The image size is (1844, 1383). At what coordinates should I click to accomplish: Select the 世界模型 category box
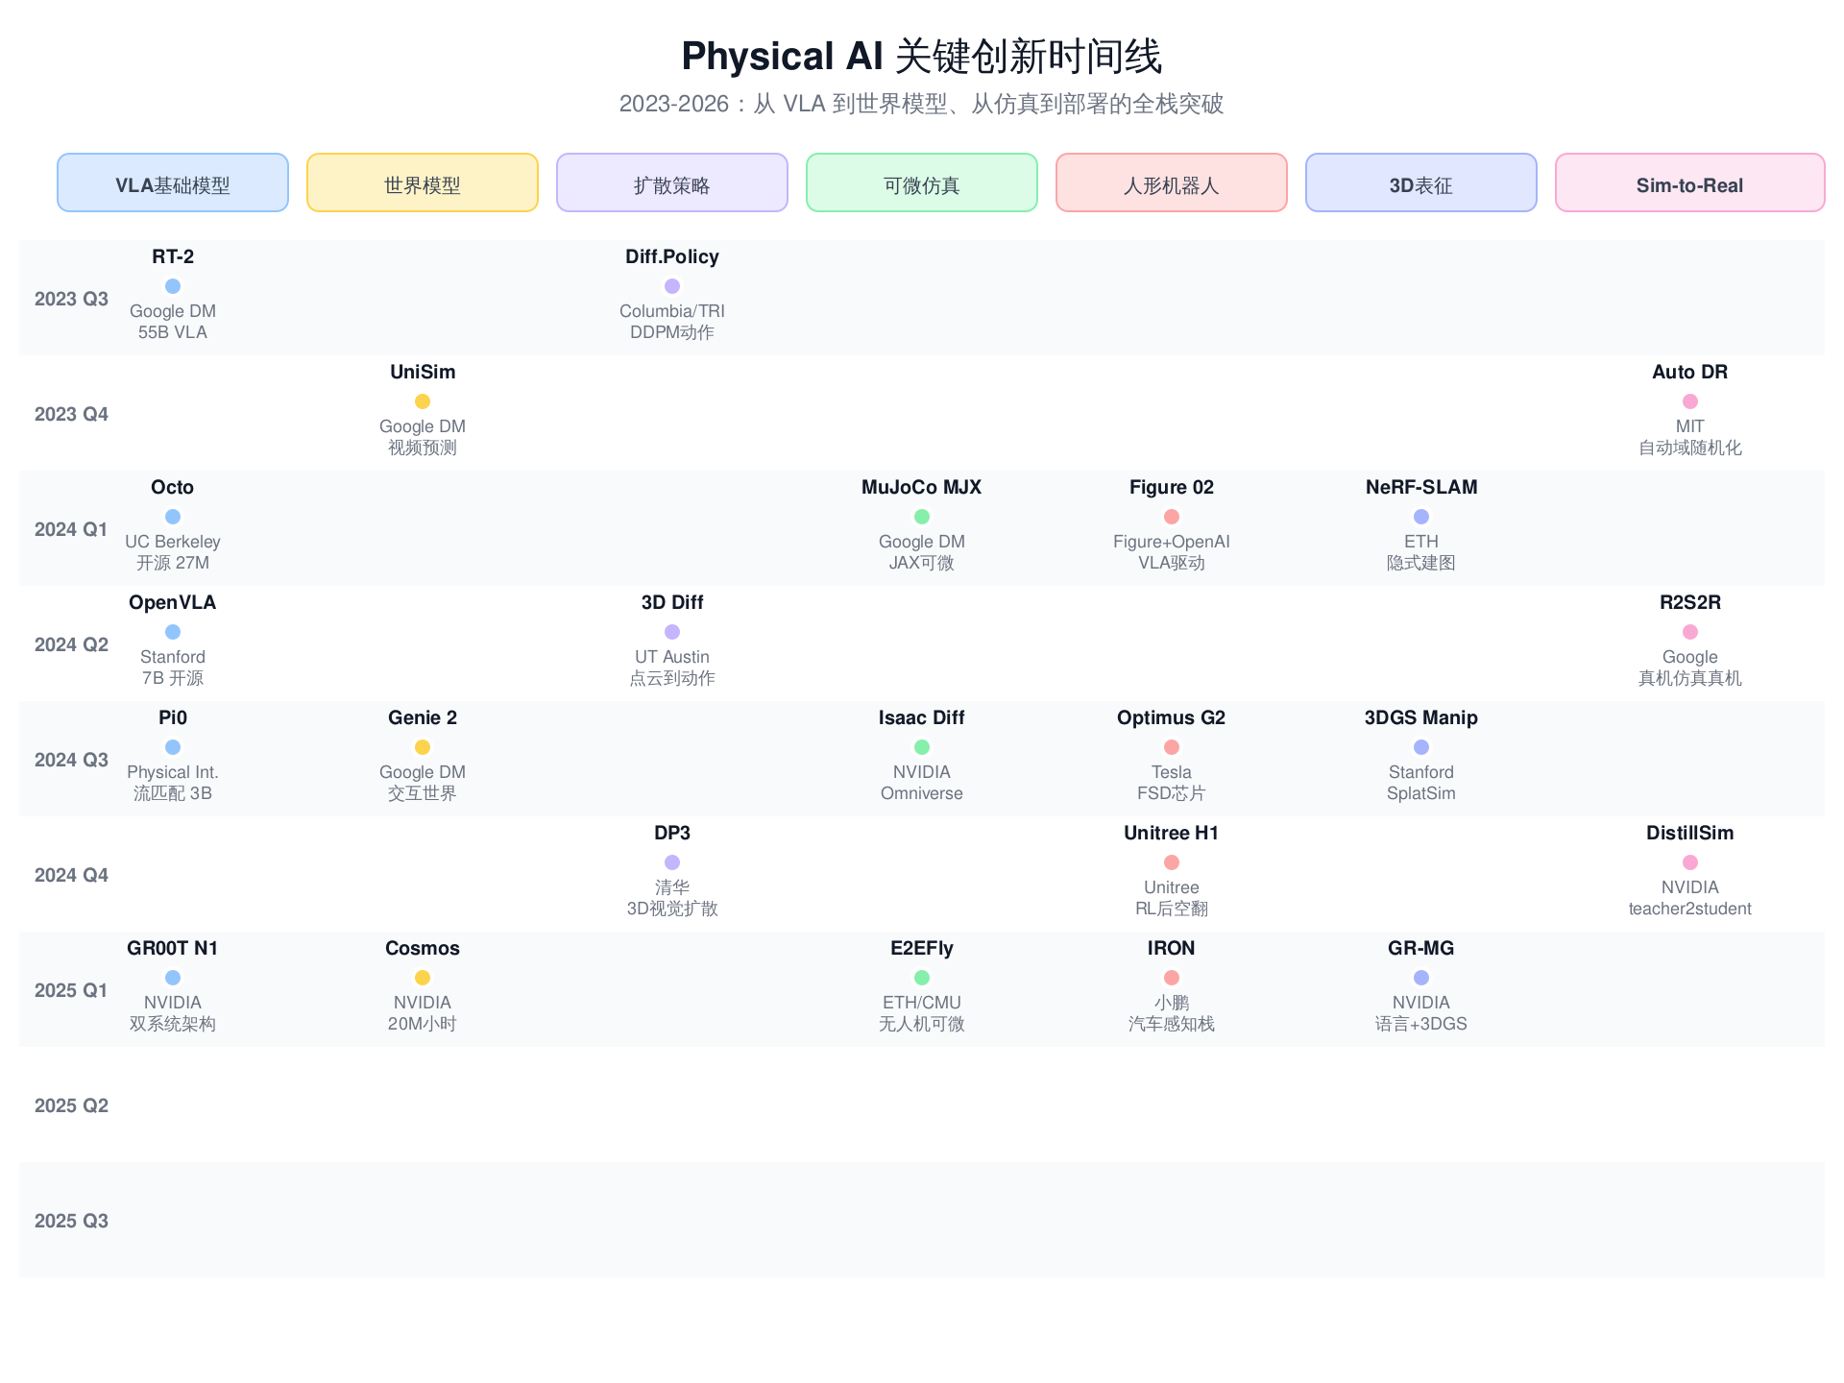423,182
